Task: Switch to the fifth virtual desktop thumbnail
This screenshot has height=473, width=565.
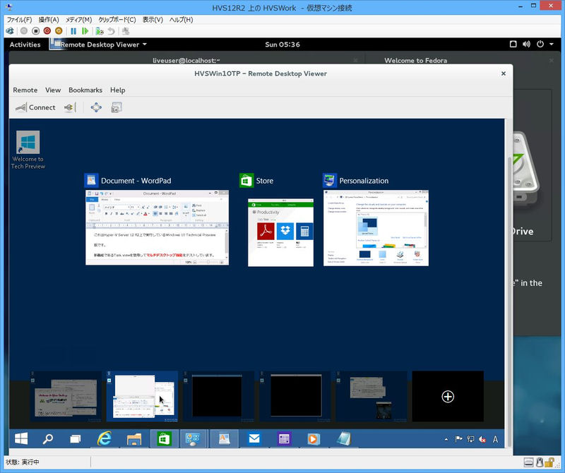Action: (371, 396)
